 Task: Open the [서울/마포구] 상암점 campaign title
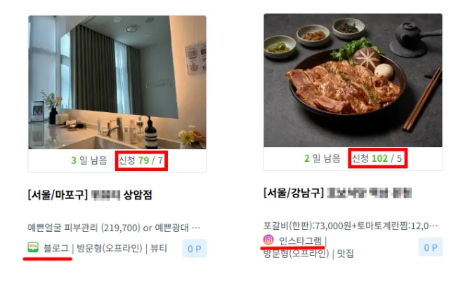pyautogui.click(x=90, y=195)
